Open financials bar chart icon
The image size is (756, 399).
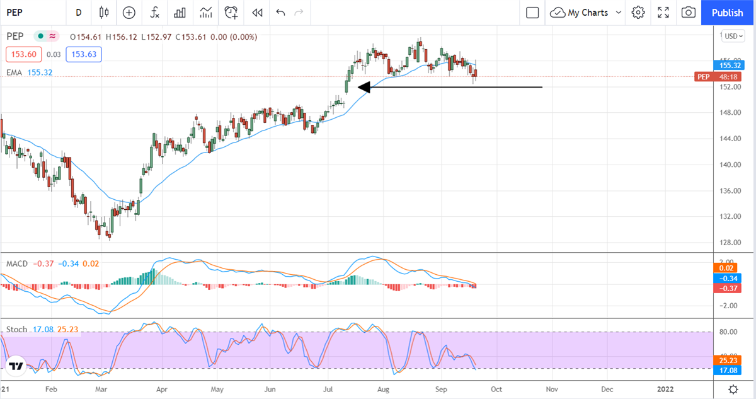(180, 13)
